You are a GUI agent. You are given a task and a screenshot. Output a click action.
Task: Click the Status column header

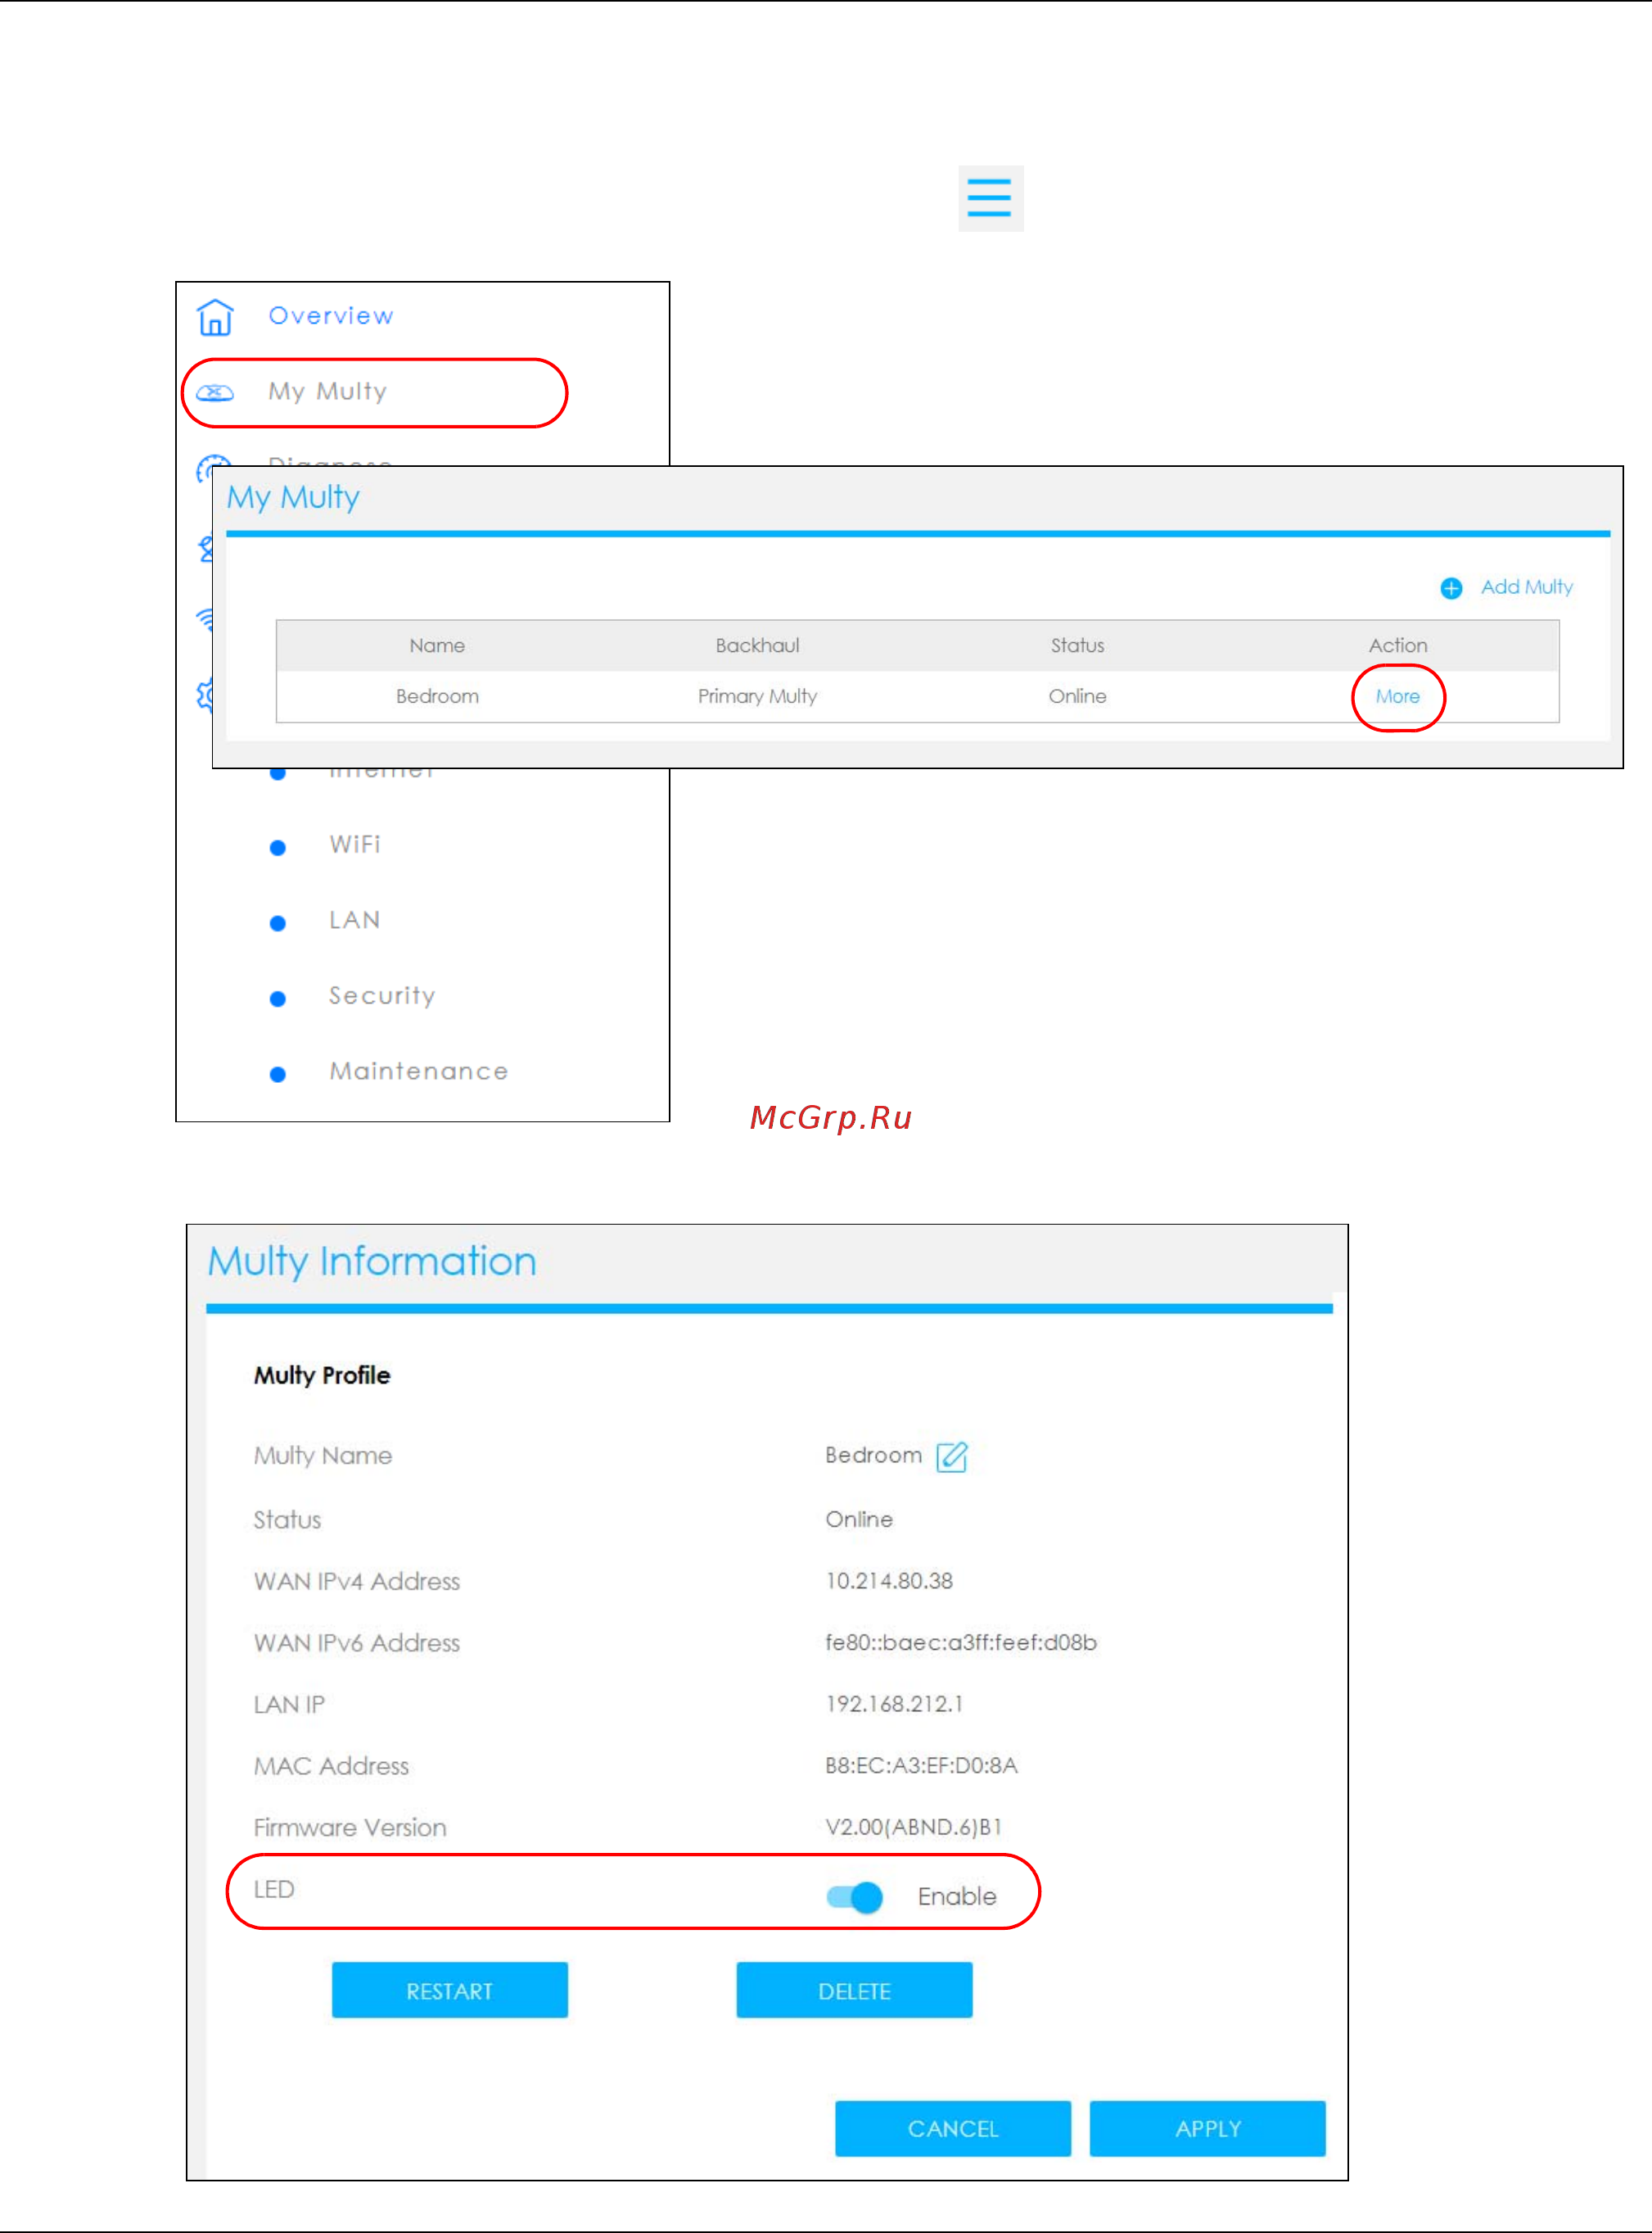point(1077,646)
